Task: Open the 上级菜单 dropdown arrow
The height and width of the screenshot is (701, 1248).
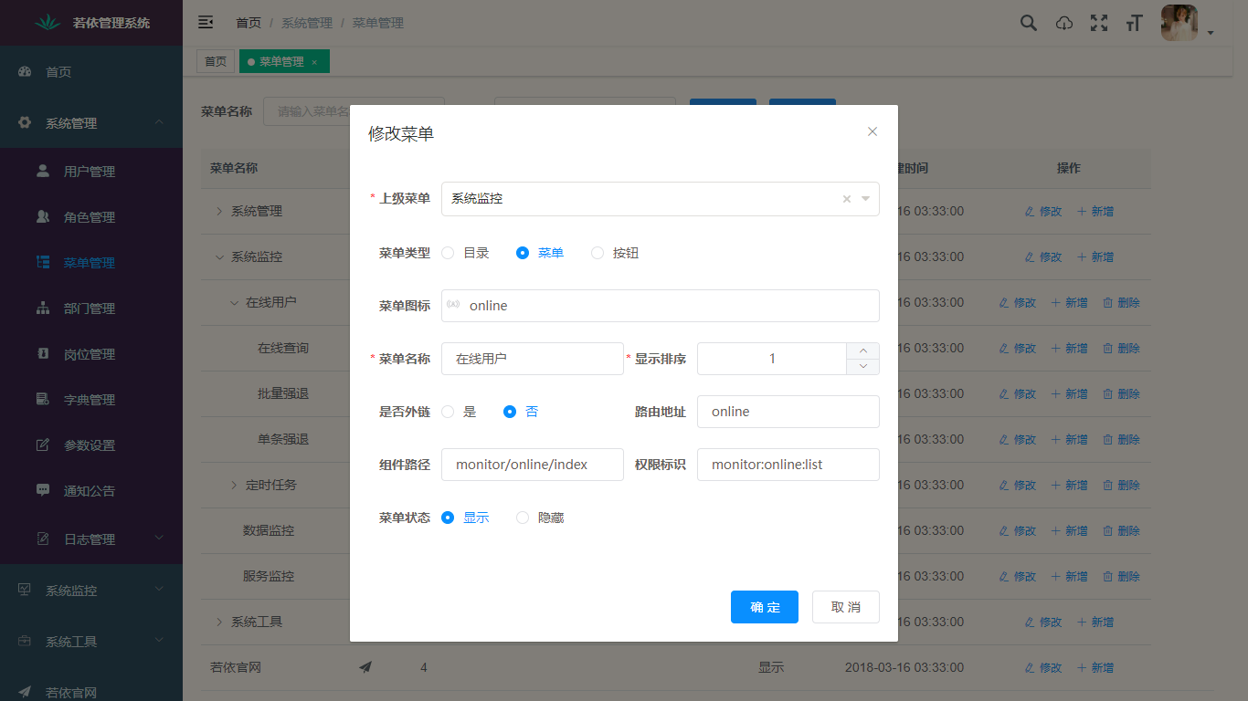Action: (x=865, y=199)
